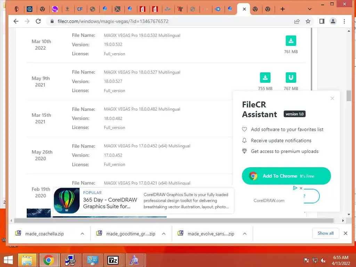Select file name MAGIX VEGAS Pro 17.0.0.452 (x64)
The image size is (356, 267).
pyautogui.click(x=147, y=146)
